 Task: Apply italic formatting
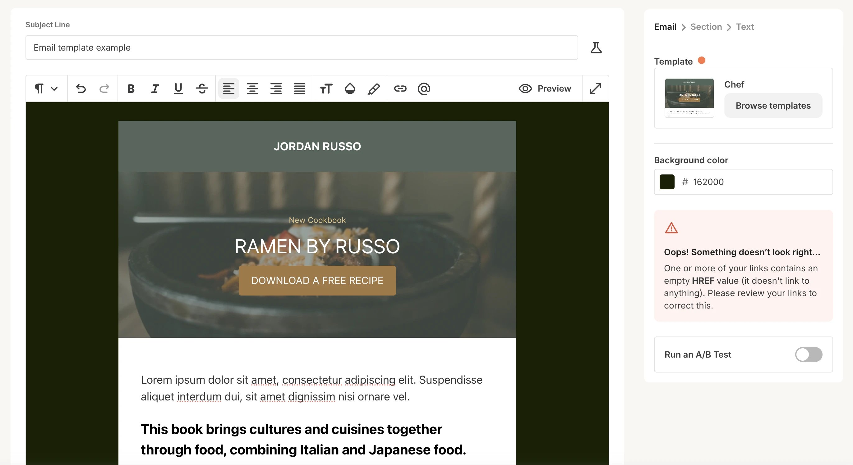tap(154, 89)
